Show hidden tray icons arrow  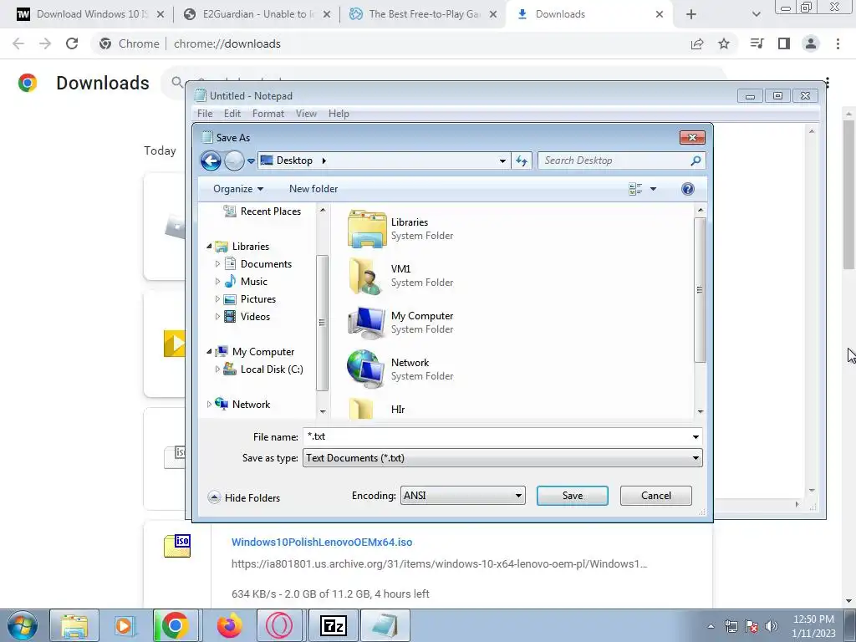coord(711,626)
